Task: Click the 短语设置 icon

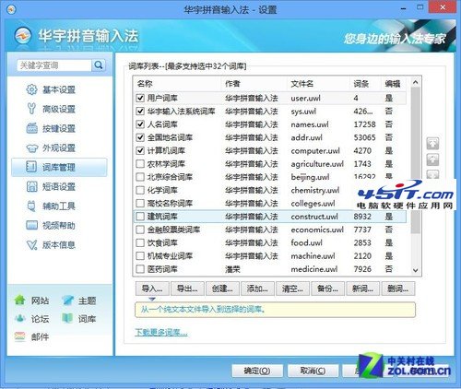Action: point(31,186)
